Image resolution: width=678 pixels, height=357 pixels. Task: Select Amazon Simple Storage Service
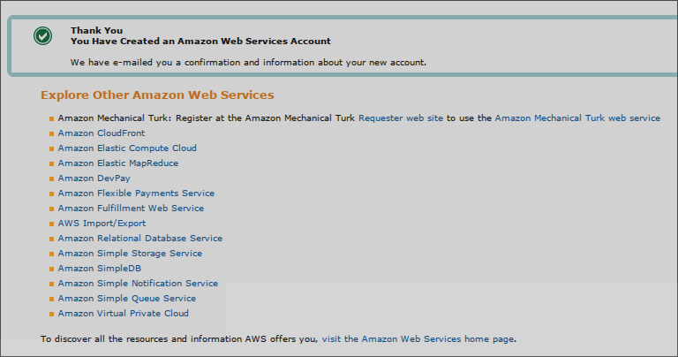click(130, 254)
